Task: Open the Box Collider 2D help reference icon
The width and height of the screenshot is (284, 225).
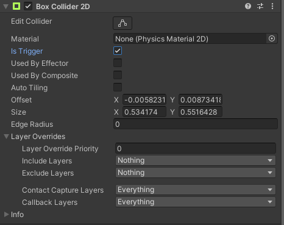Action: (248, 6)
